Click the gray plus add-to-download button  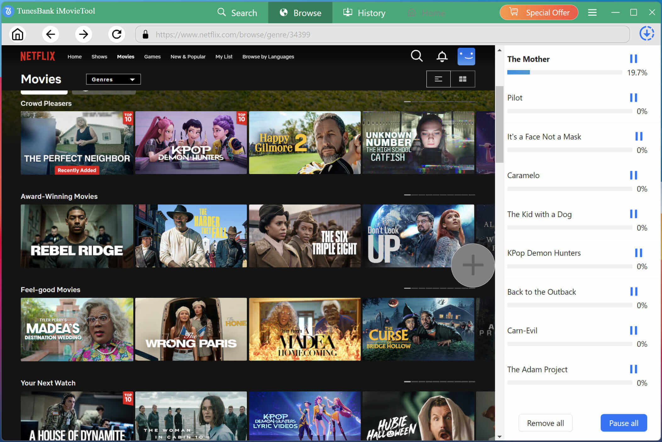[473, 265]
